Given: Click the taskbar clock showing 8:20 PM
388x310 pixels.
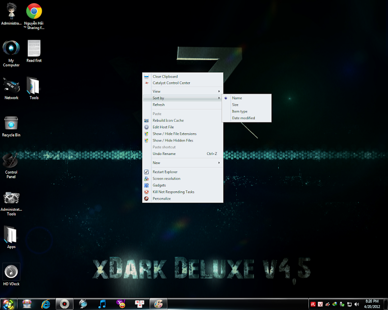Looking at the screenshot, I should (372, 304).
